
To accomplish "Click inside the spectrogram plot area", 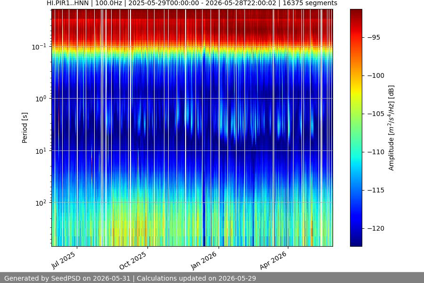I will tap(192, 127).
